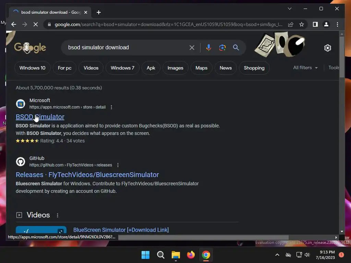Open the notification badge in the tray
Screen dimensions: 351x263
(341, 255)
